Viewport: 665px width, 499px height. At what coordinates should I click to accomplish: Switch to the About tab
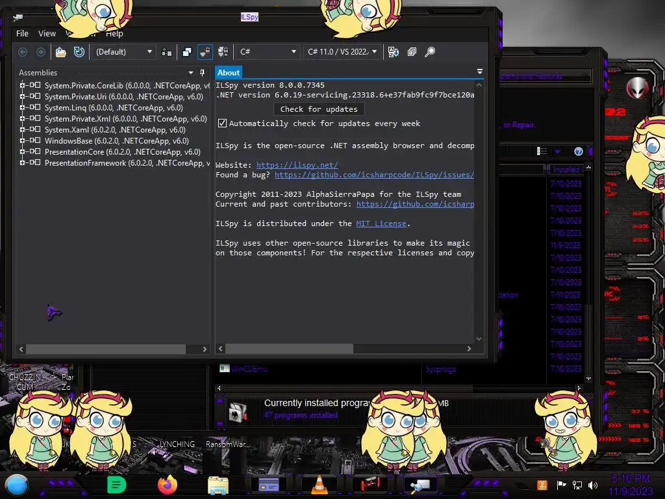(x=228, y=73)
